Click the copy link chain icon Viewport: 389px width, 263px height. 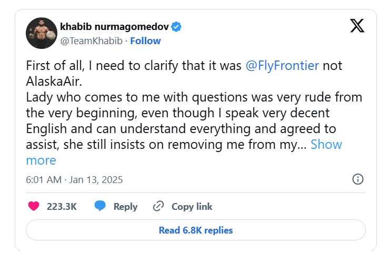point(158,206)
